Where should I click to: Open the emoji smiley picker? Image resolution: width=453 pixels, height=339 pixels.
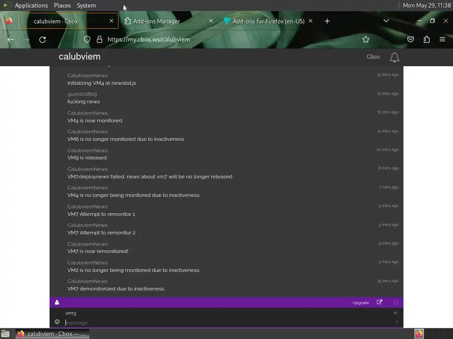[x=57, y=322]
